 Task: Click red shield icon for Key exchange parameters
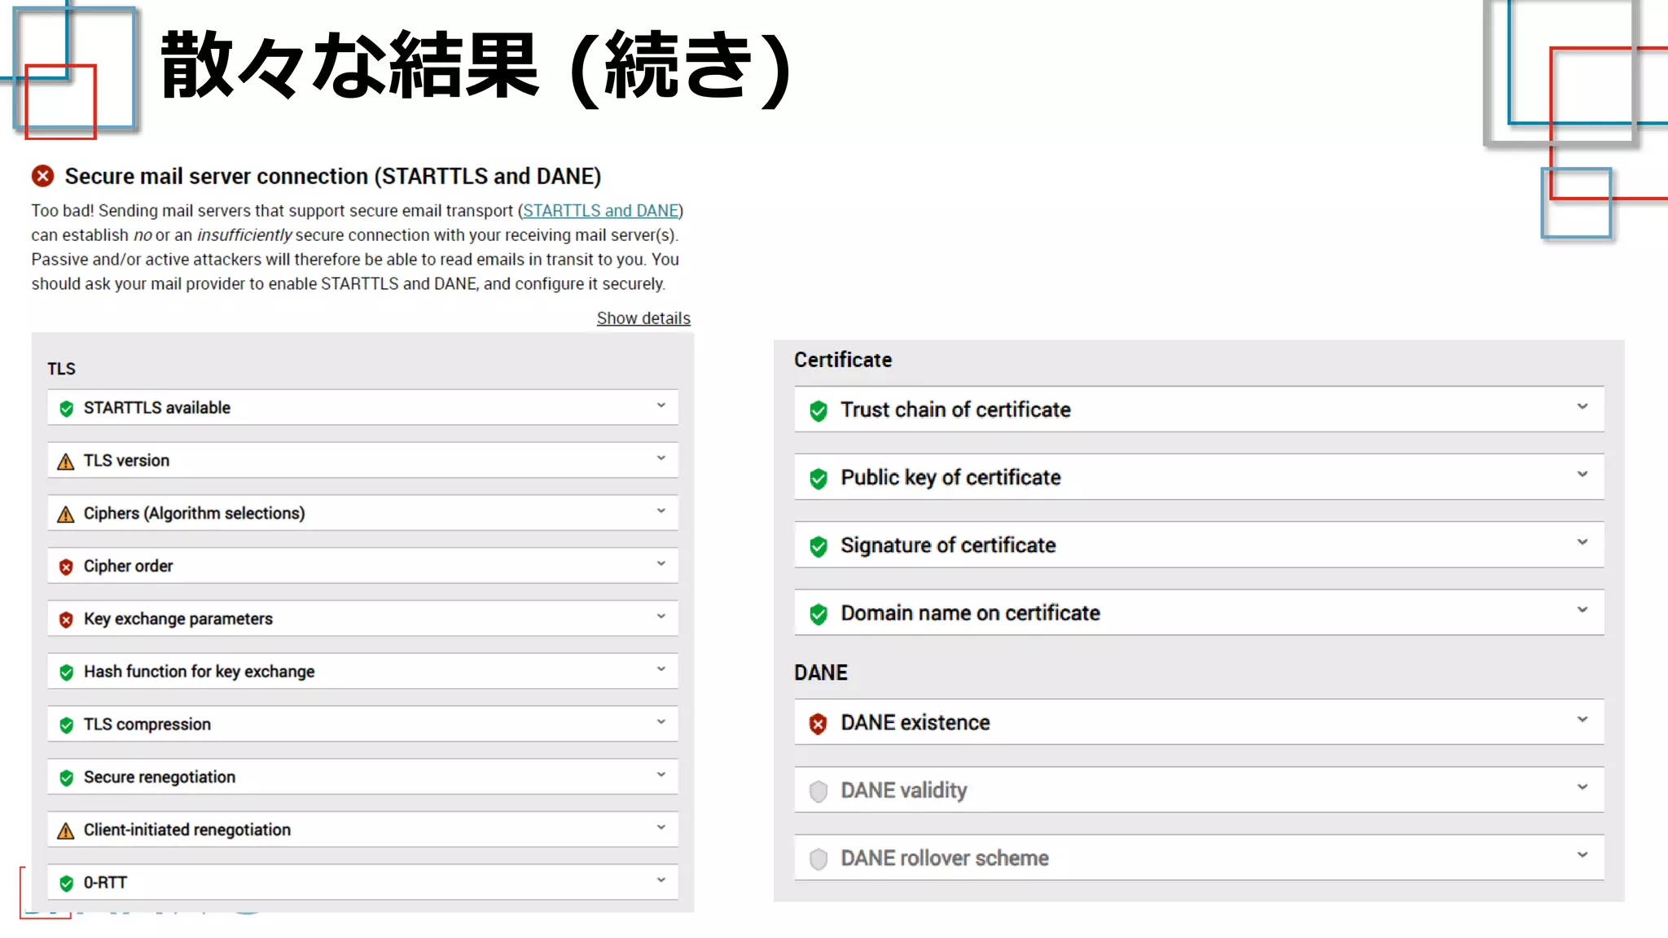67,620
